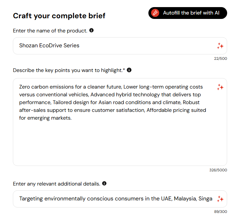Focus the additional details field starting 'Targeting environmentally'
The height and width of the screenshot is (219, 240).
tap(115, 199)
